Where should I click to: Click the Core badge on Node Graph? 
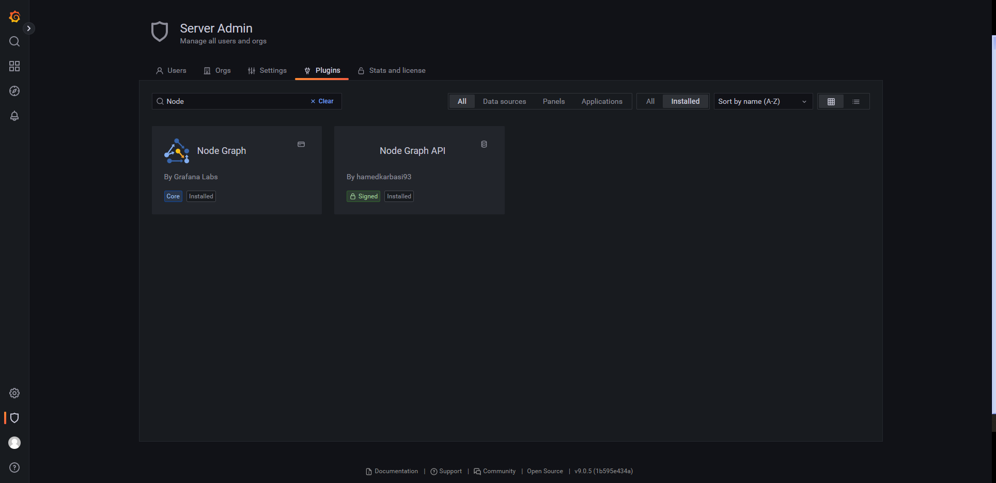click(x=173, y=196)
